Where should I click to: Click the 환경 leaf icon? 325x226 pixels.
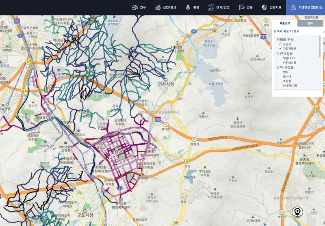188,7
